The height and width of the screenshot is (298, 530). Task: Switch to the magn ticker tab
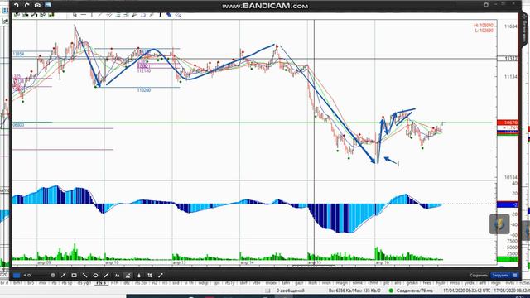click(x=341, y=283)
